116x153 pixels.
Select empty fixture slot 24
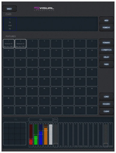[x=92, y=63]
